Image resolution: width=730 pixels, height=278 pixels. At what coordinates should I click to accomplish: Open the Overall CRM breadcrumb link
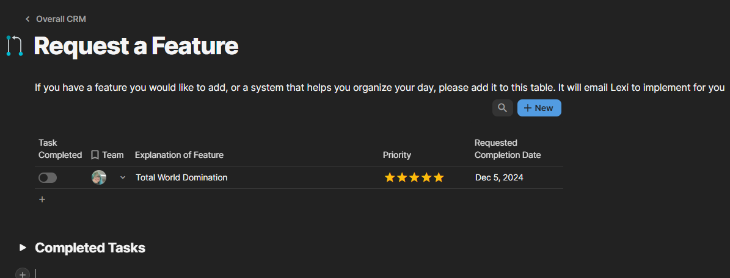[60, 19]
